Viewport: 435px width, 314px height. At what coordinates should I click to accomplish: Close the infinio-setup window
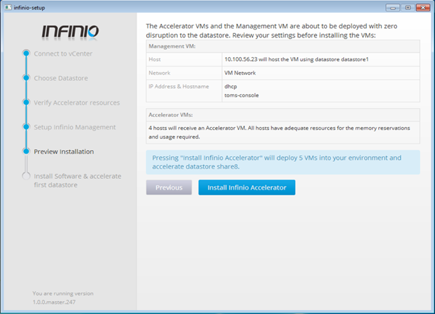[x=423, y=6]
